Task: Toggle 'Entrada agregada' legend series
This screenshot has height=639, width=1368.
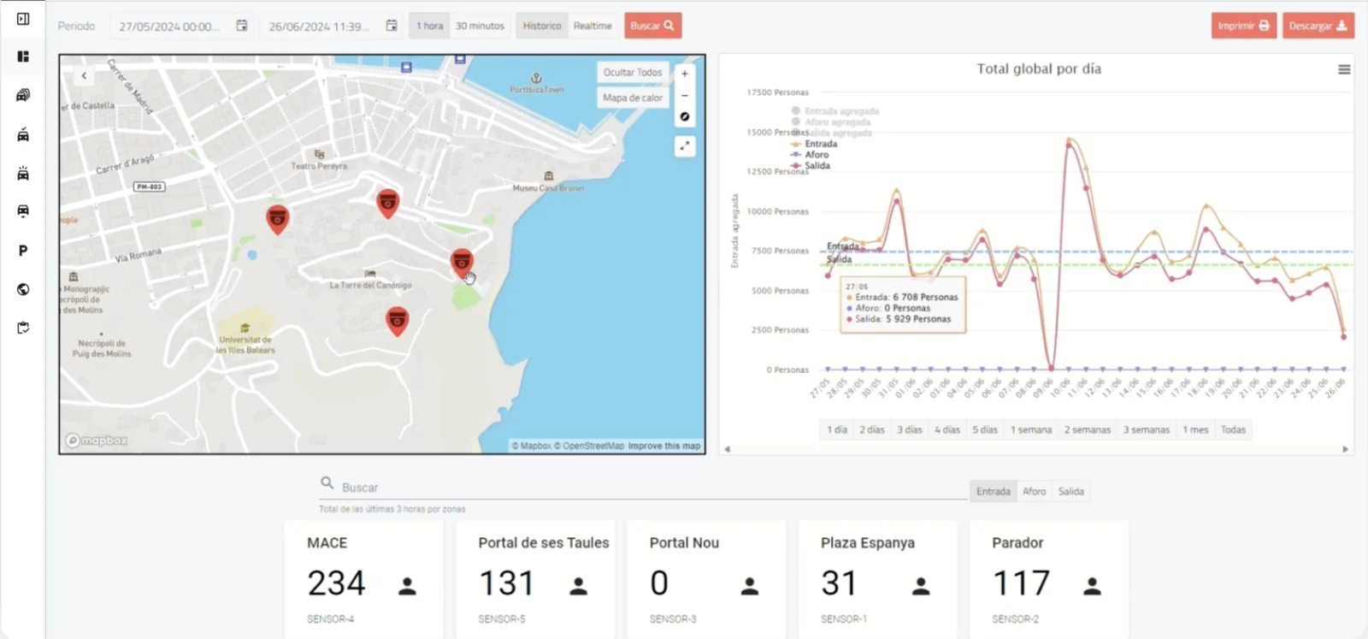Action: (836, 111)
